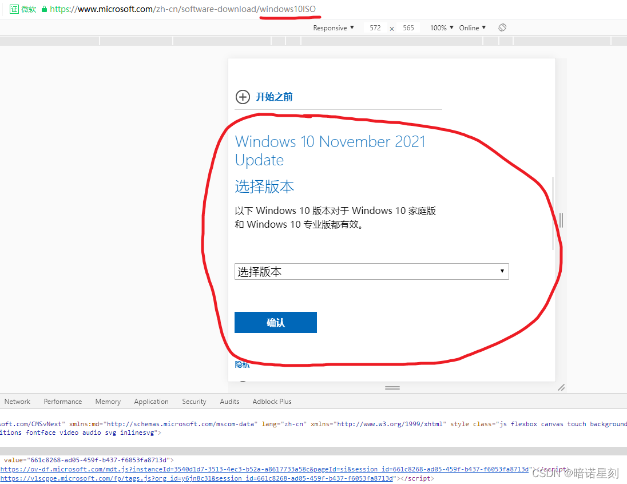Open the ov-df.microsoft.com mdt.js script link
This screenshot has width=627, height=484.
click(x=264, y=469)
